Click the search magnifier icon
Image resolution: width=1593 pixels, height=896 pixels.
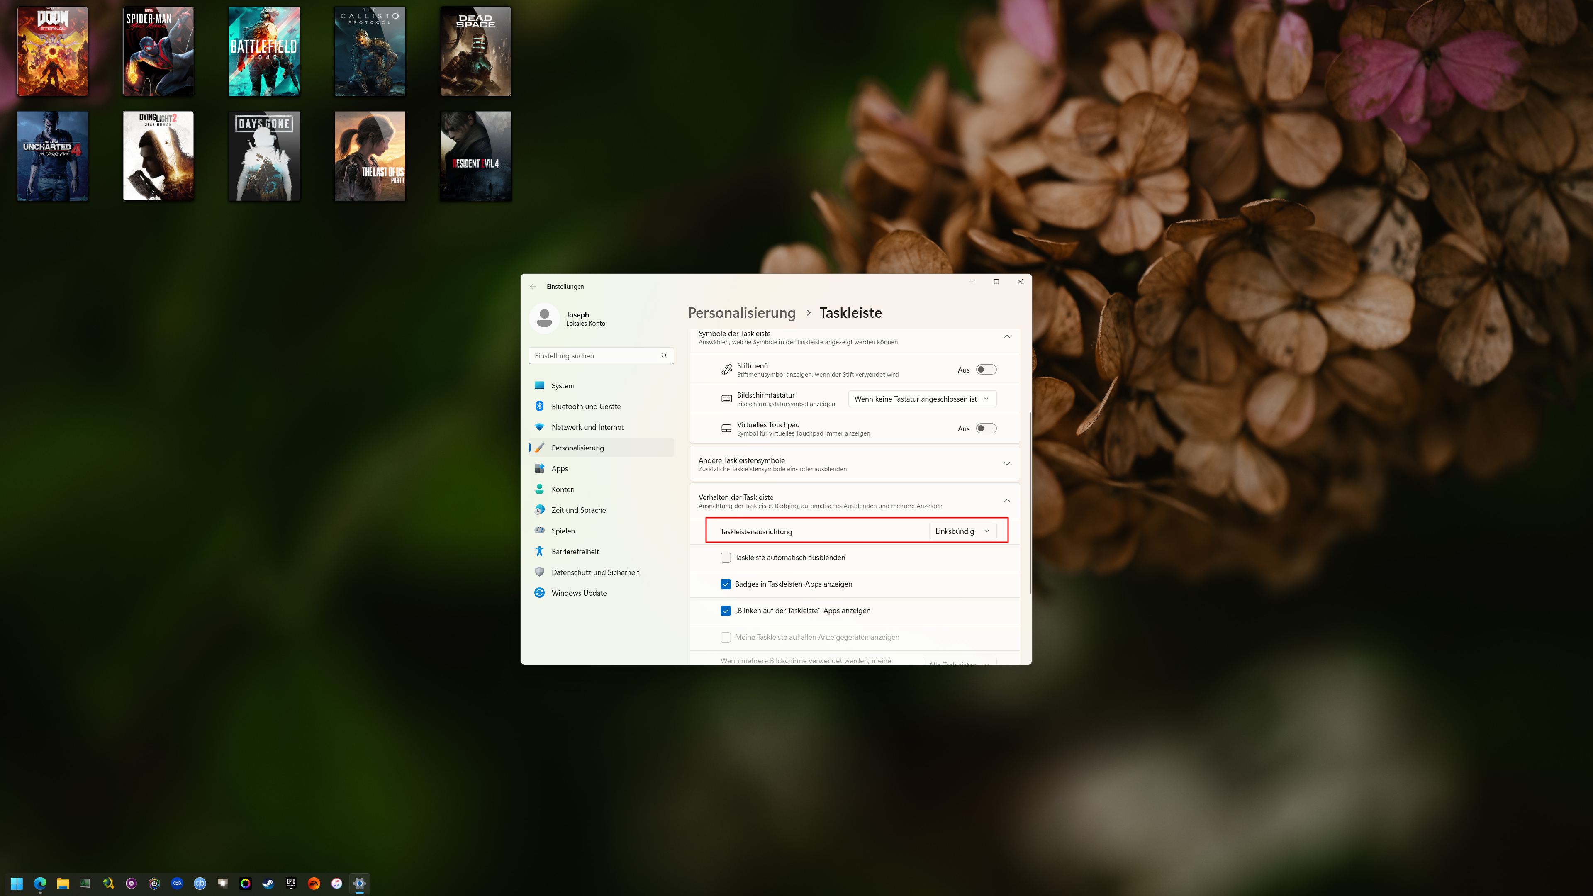pos(664,355)
